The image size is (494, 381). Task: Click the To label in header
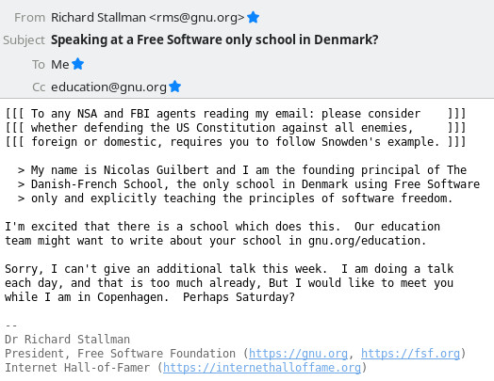[x=39, y=65]
